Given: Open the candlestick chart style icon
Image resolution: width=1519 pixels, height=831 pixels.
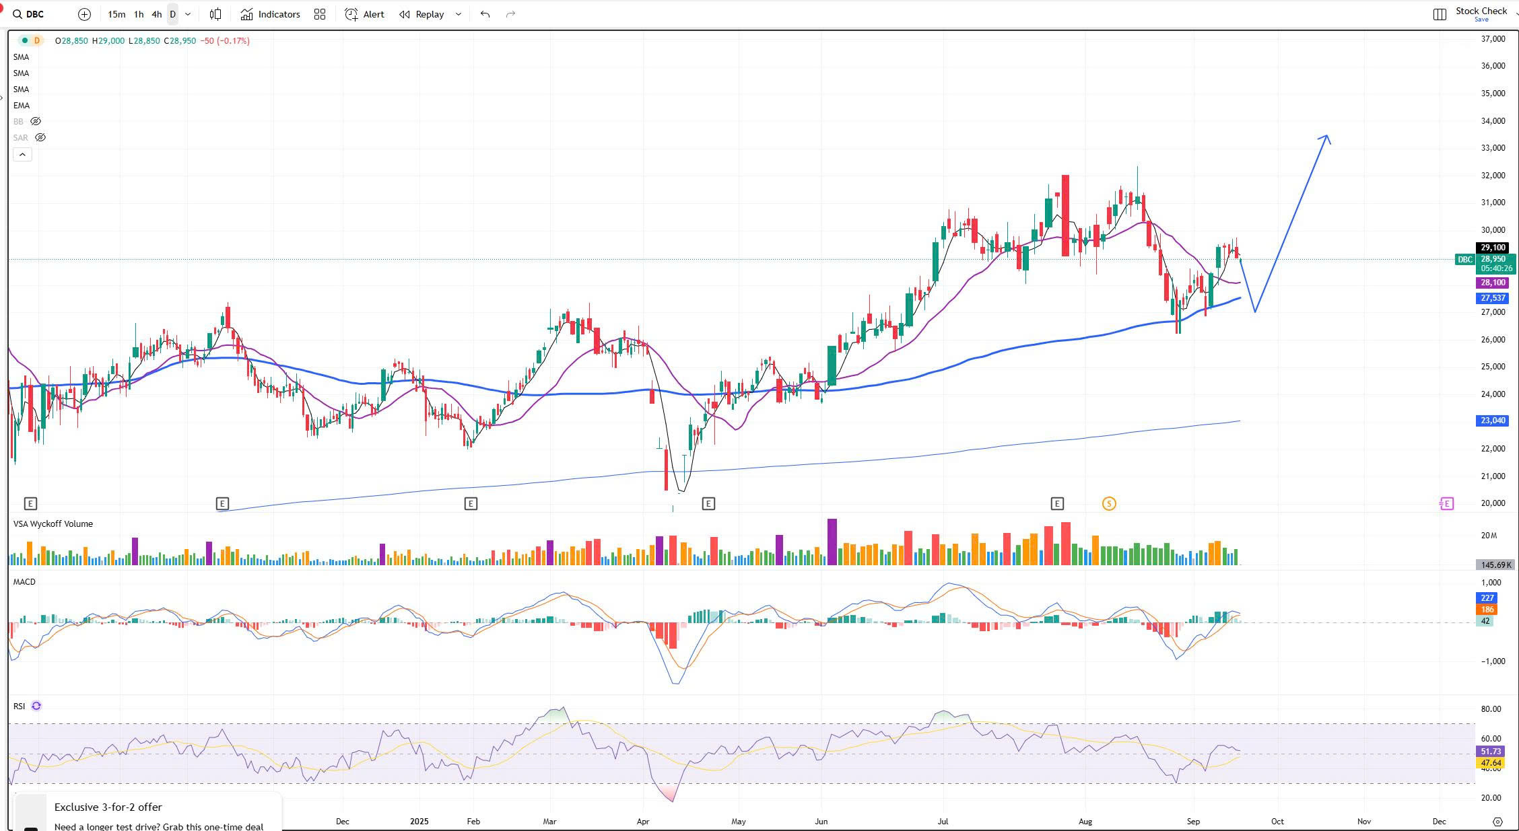Looking at the screenshot, I should click(215, 14).
